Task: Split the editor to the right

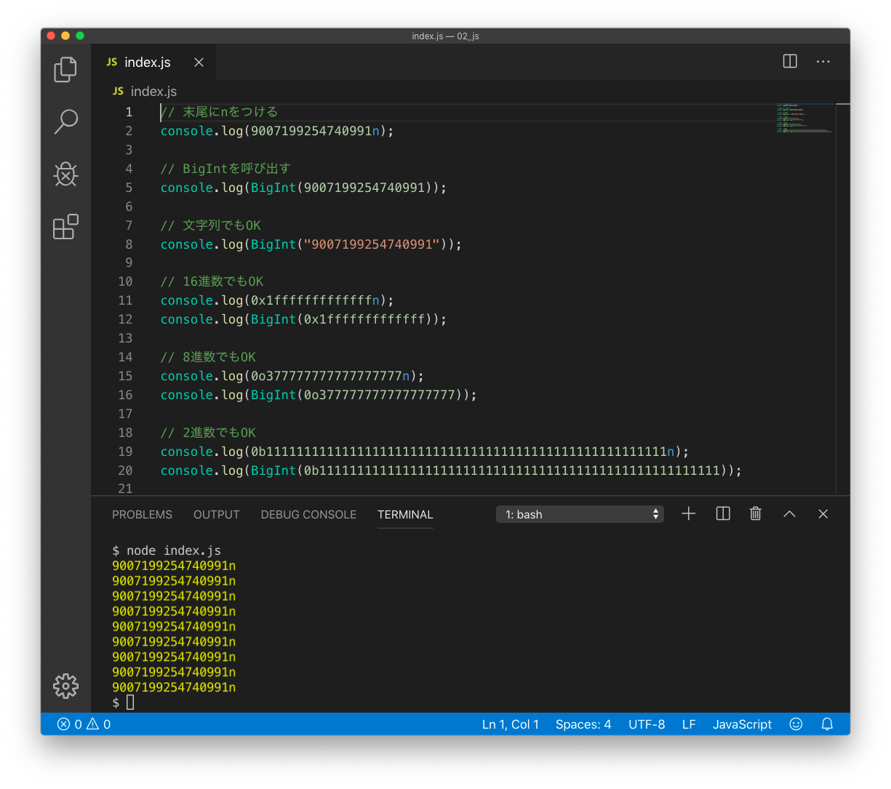Action: 790,62
